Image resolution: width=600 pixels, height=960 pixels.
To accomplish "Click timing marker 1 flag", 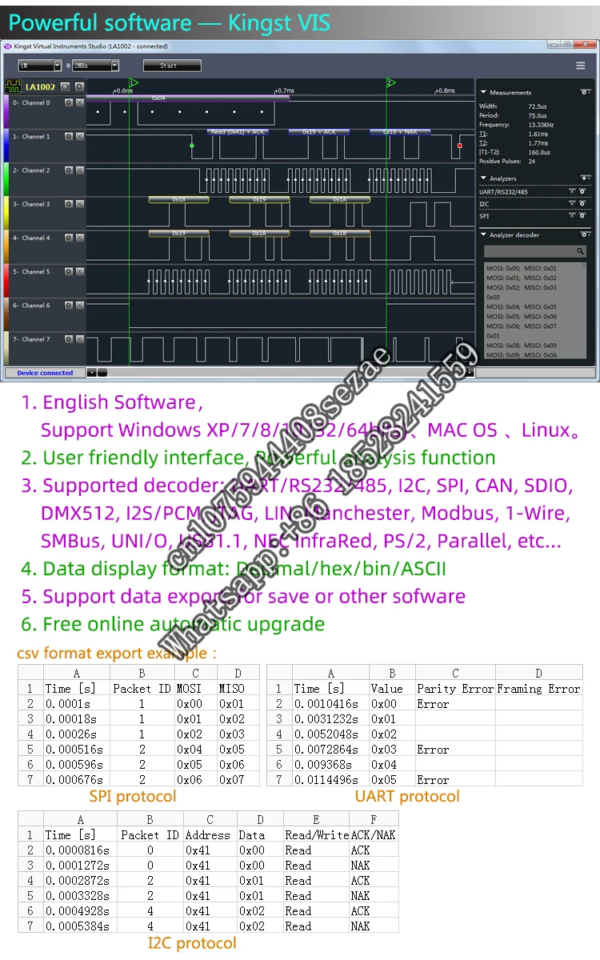I will tap(133, 83).
